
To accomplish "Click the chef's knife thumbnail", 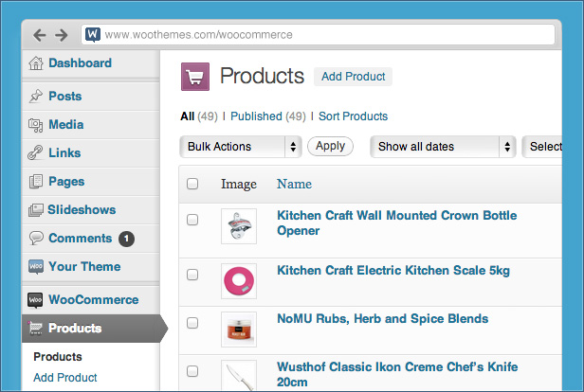I will [x=239, y=375].
